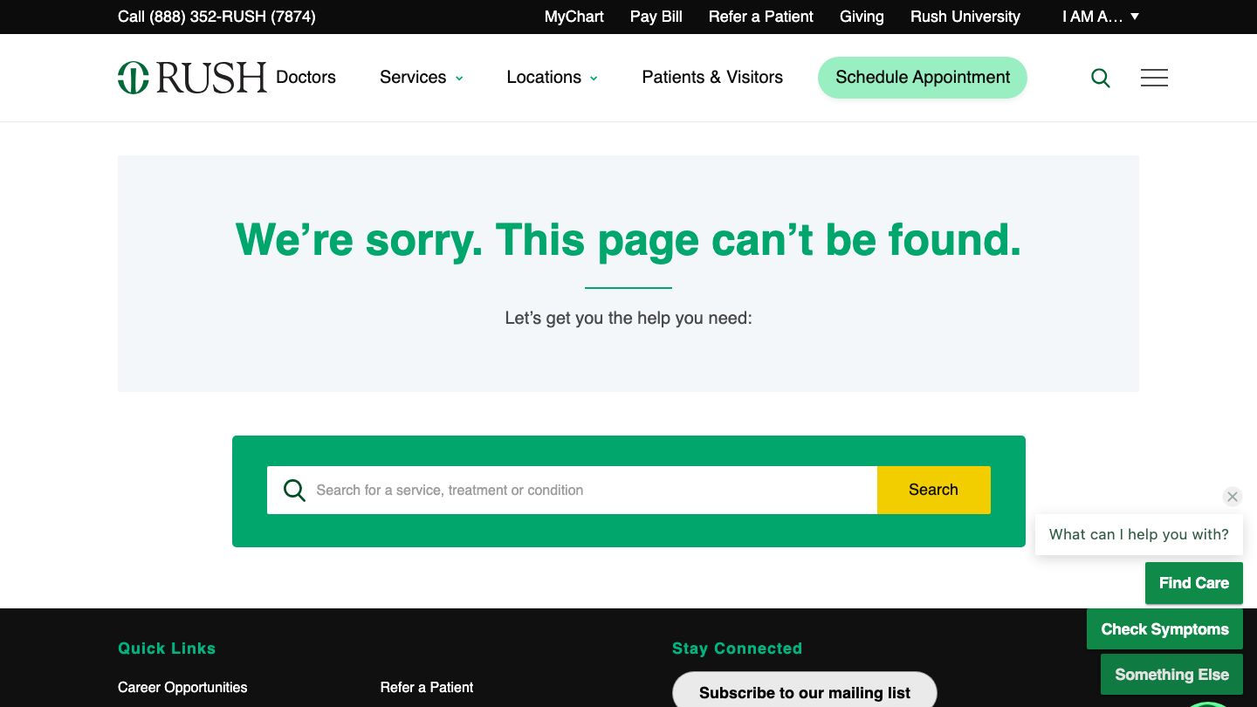This screenshot has width=1257, height=707.
Task: Go to Rush University link
Action: point(965,17)
